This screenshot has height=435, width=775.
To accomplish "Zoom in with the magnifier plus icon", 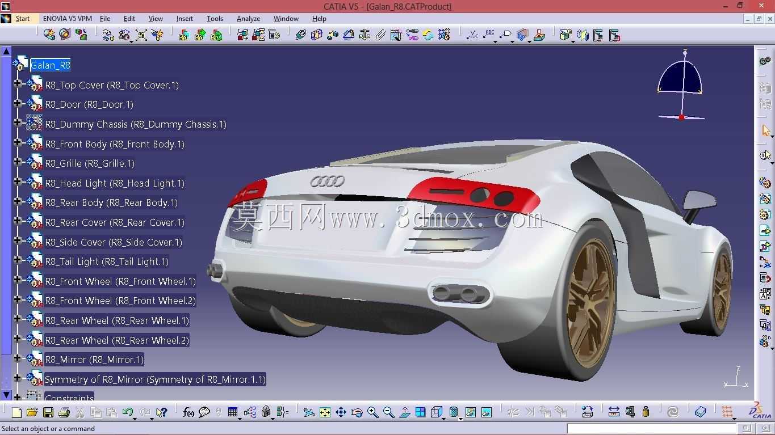I will tap(372, 412).
